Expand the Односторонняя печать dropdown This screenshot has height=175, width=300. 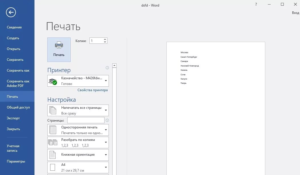tap(78, 130)
